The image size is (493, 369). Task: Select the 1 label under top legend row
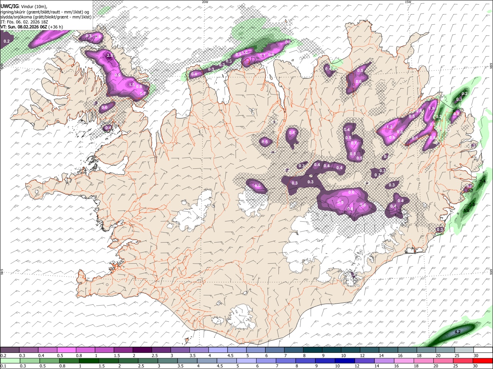click(x=96, y=356)
